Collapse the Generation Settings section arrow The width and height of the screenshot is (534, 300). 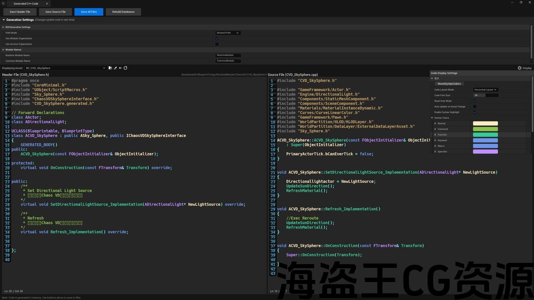tap(4, 20)
